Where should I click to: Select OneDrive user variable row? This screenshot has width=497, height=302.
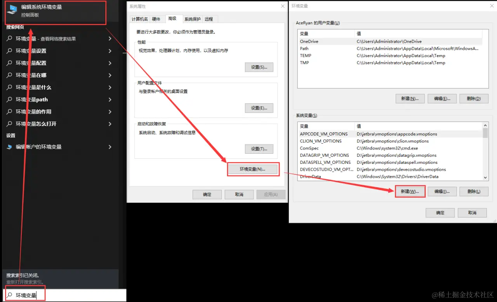coord(390,42)
